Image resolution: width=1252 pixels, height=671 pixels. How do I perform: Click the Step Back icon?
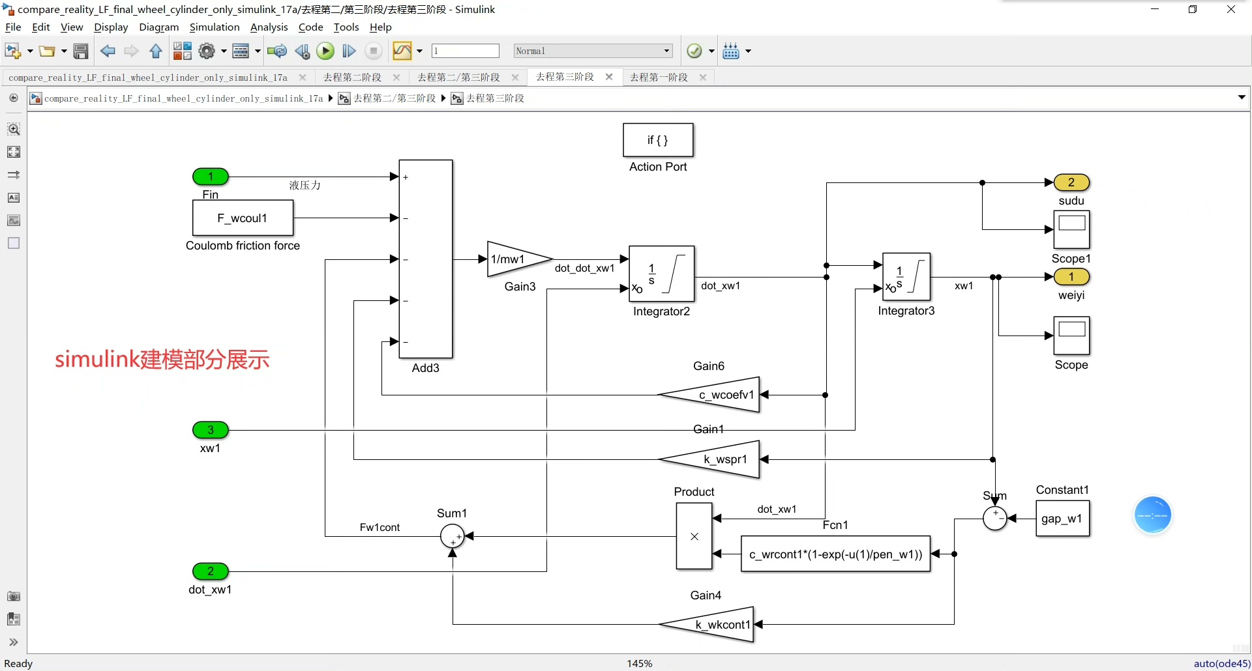coord(302,51)
